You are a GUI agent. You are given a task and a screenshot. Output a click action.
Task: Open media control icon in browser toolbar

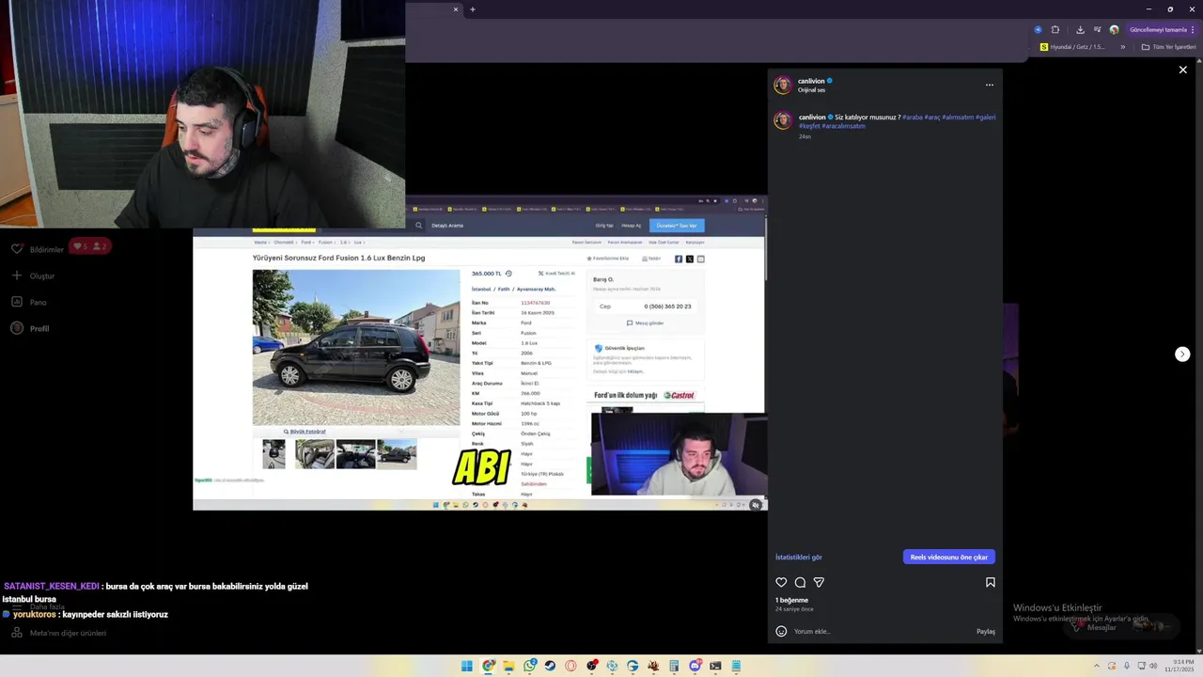[1098, 29]
